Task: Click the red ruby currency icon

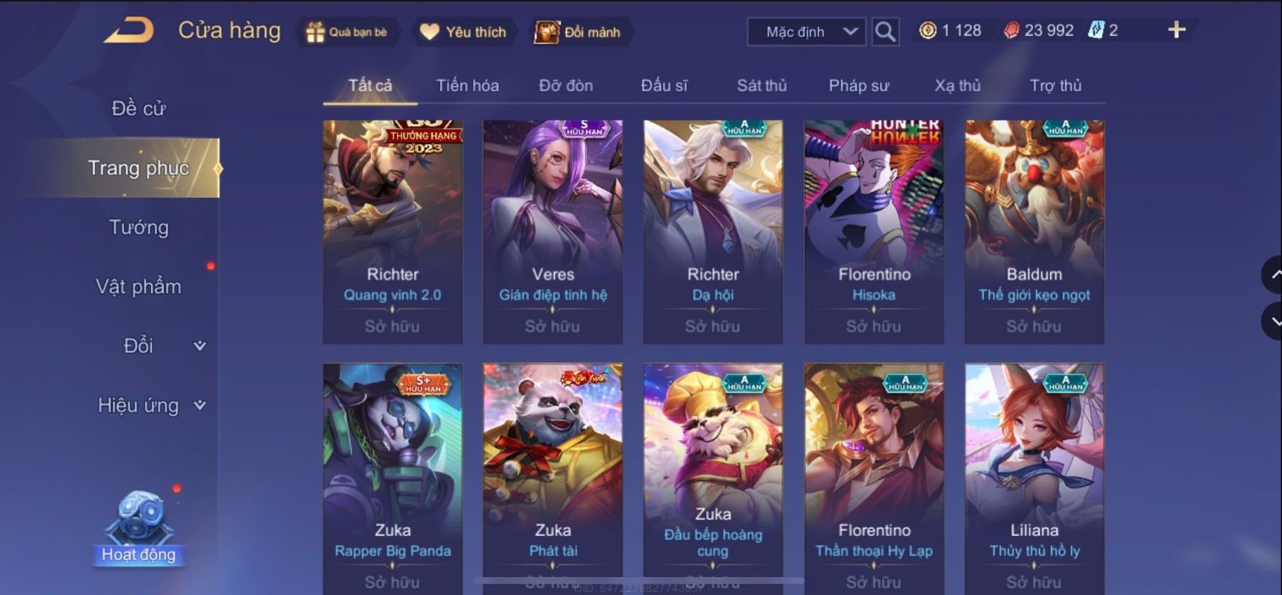Action: click(x=1011, y=31)
